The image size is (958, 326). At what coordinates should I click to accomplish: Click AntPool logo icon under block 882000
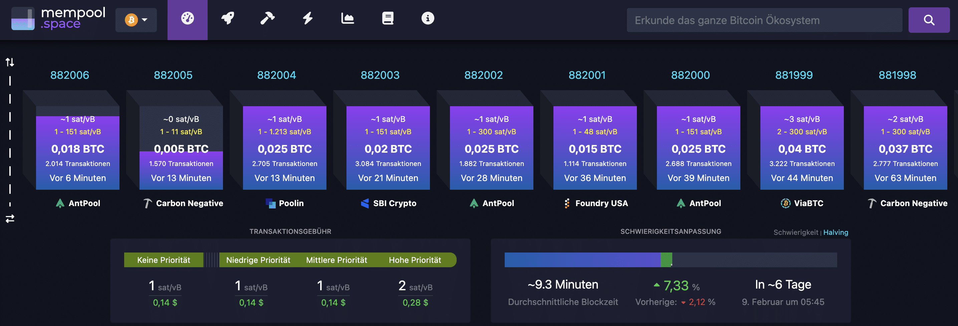coord(681,203)
